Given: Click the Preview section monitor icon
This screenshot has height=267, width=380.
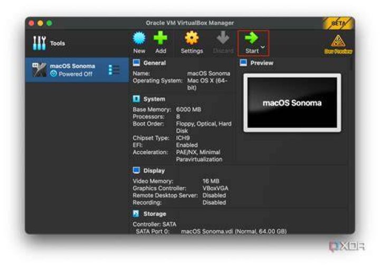Looking at the screenshot, I should click(243, 63).
